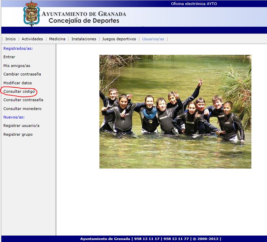Open Mis amigos/as in the sidebar
The image size is (267, 242).
pyautogui.click(x=17, y=66)
